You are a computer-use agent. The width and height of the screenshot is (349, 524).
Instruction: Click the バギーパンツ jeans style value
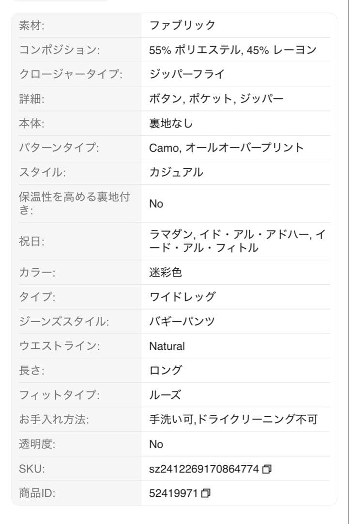(182, 322)
